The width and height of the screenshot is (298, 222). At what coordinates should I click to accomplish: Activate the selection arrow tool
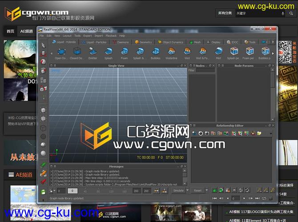[x=43, y=45]
